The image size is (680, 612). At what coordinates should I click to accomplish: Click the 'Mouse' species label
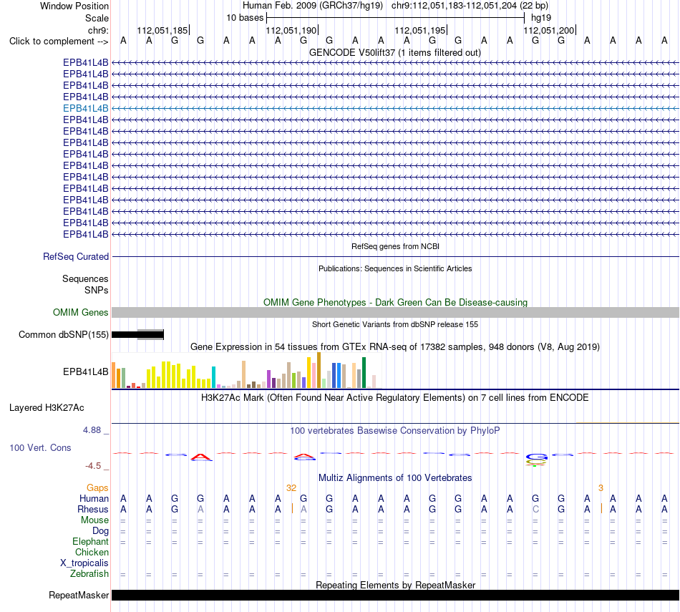coord(94,520)
